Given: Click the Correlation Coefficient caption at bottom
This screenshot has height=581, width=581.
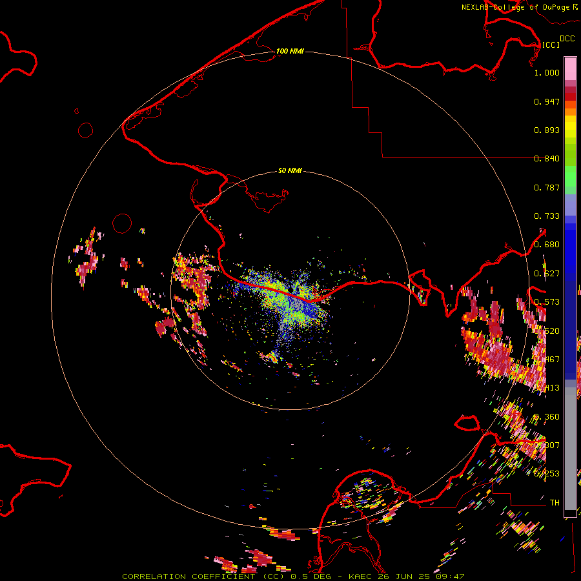Looking at the screenshot, I should coord(292,576).
